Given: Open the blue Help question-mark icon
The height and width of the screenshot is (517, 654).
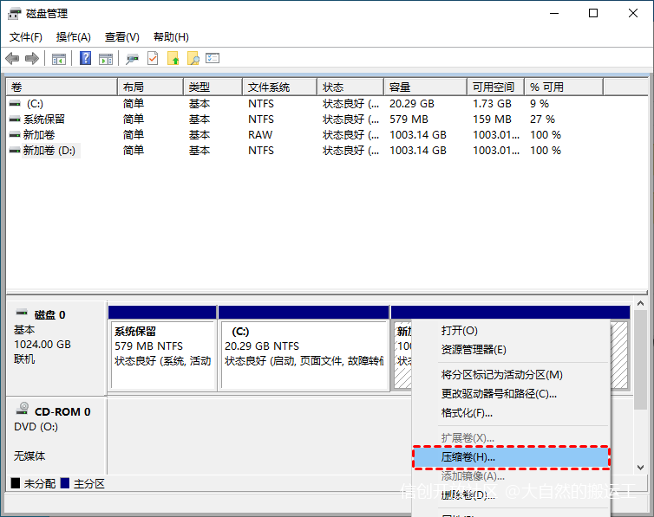Looking at the screenshot, I should coord(86,58).
